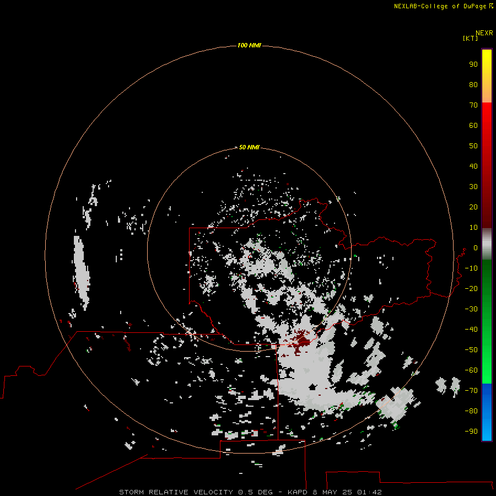This screenshot has height=496, width=496.
Task: Click the -70 value on the velocity scale
Action: pyautogui.click(x=471, y=390)
